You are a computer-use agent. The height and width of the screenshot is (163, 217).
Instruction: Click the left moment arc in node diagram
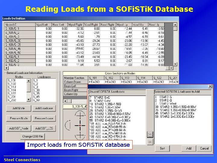[x=68, y=125]
